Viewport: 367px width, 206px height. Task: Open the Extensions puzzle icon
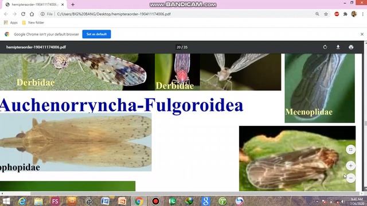tap(345, 14)
